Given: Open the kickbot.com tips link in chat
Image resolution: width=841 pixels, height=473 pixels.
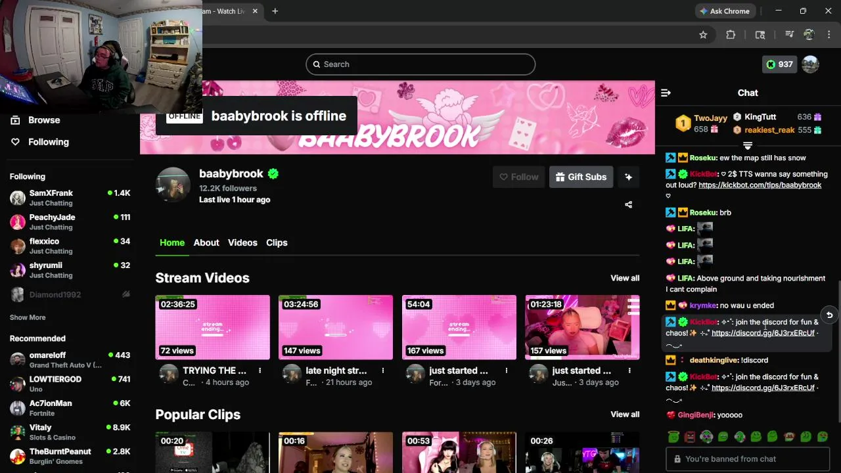Looking at the screenshot, I should [x=760, y=185].
